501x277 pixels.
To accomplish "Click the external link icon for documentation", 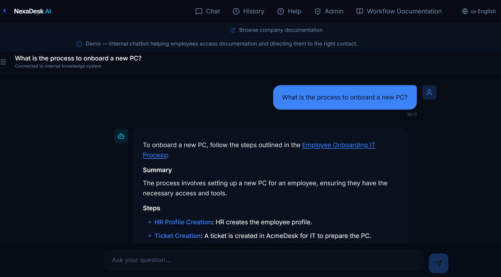I will [x=233, y=30].
